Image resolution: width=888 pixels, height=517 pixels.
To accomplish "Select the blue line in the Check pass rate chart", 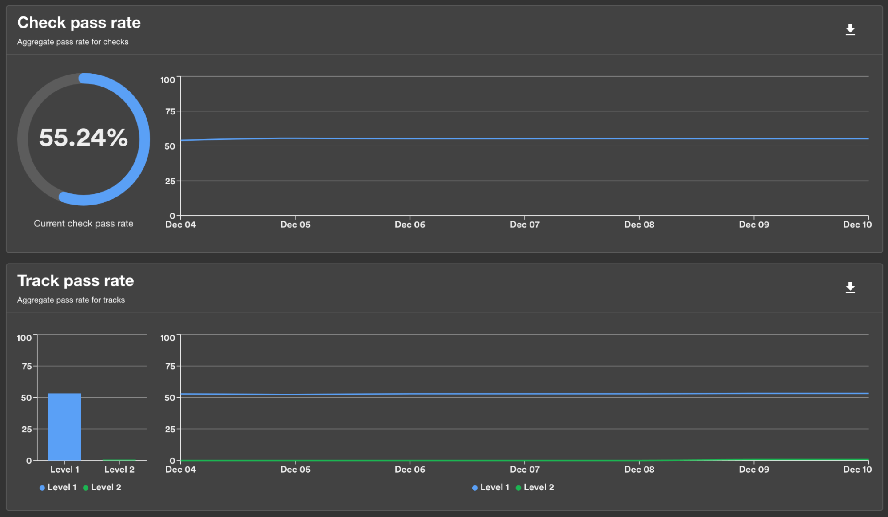I will (524, 138).
